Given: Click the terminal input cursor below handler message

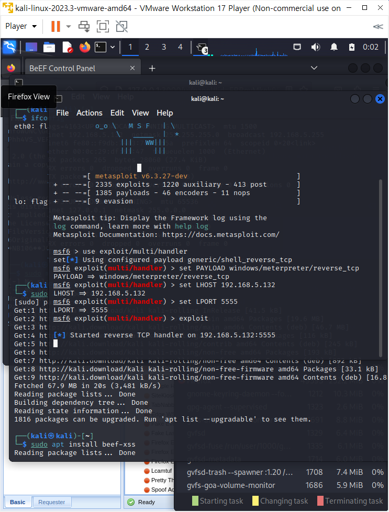Looking at the screenshot, I should coord(55,343).
